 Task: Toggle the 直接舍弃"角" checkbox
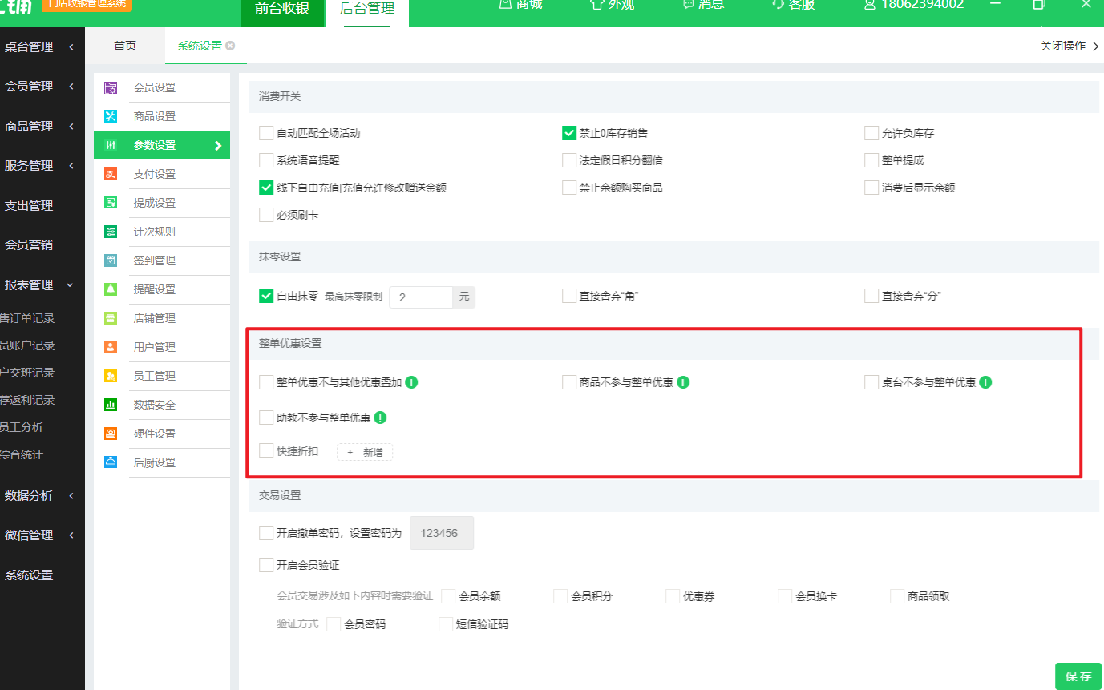pos(569,295)
